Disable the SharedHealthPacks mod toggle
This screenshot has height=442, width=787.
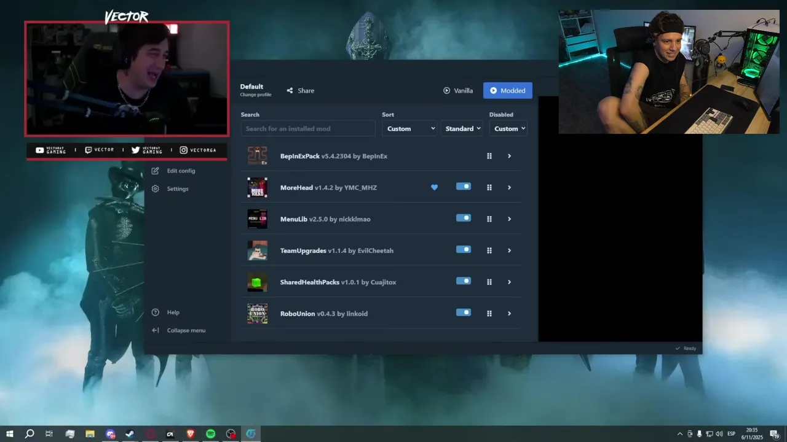tap(464, 281)
